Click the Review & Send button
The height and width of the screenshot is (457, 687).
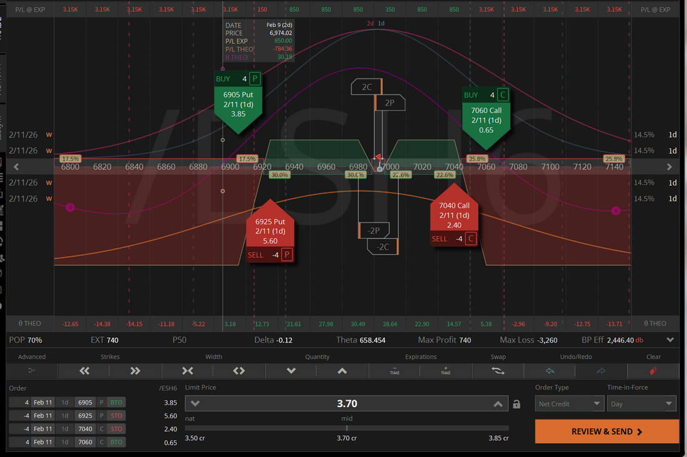coord(606,431)
